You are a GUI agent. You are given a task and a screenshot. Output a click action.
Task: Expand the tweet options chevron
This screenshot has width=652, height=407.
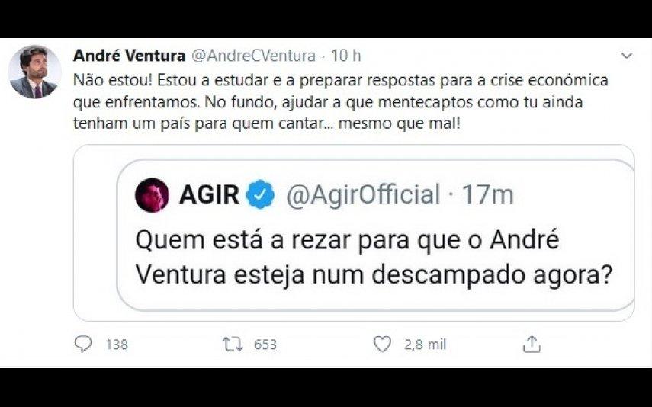click(626, 56)
